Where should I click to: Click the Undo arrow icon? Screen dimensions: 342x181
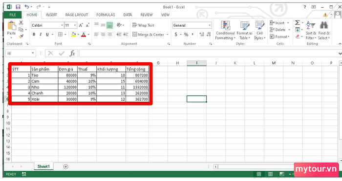click(26, 7)
